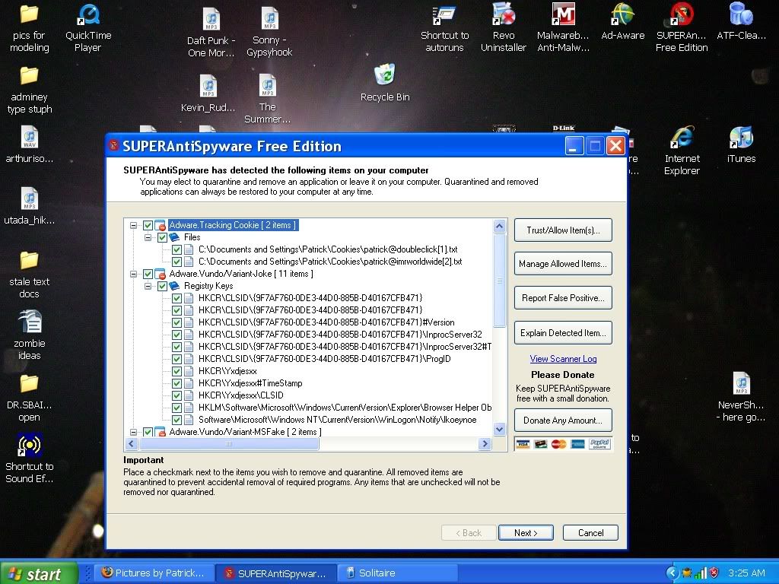Collapse the Registry Keys tree node

coord(148,286)
